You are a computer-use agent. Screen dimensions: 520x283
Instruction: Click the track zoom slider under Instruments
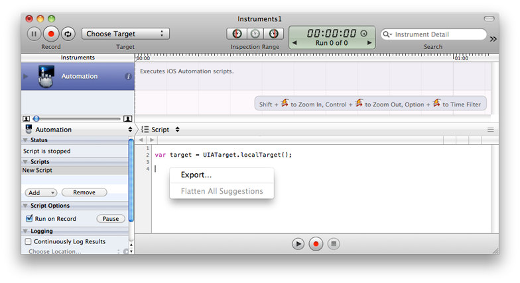click(x=77, y=118)
